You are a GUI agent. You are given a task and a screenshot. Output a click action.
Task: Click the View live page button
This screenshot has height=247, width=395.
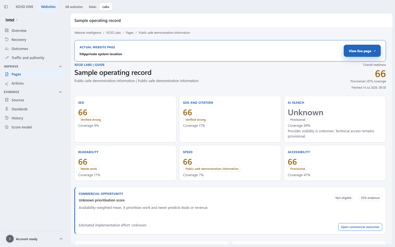(x=362, y=51)
